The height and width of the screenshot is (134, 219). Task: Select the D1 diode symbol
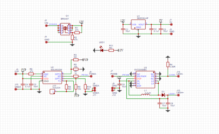[163, 95]
